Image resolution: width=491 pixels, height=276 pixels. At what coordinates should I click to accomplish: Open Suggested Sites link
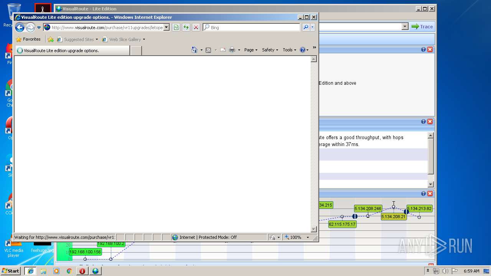click(77, 39)
